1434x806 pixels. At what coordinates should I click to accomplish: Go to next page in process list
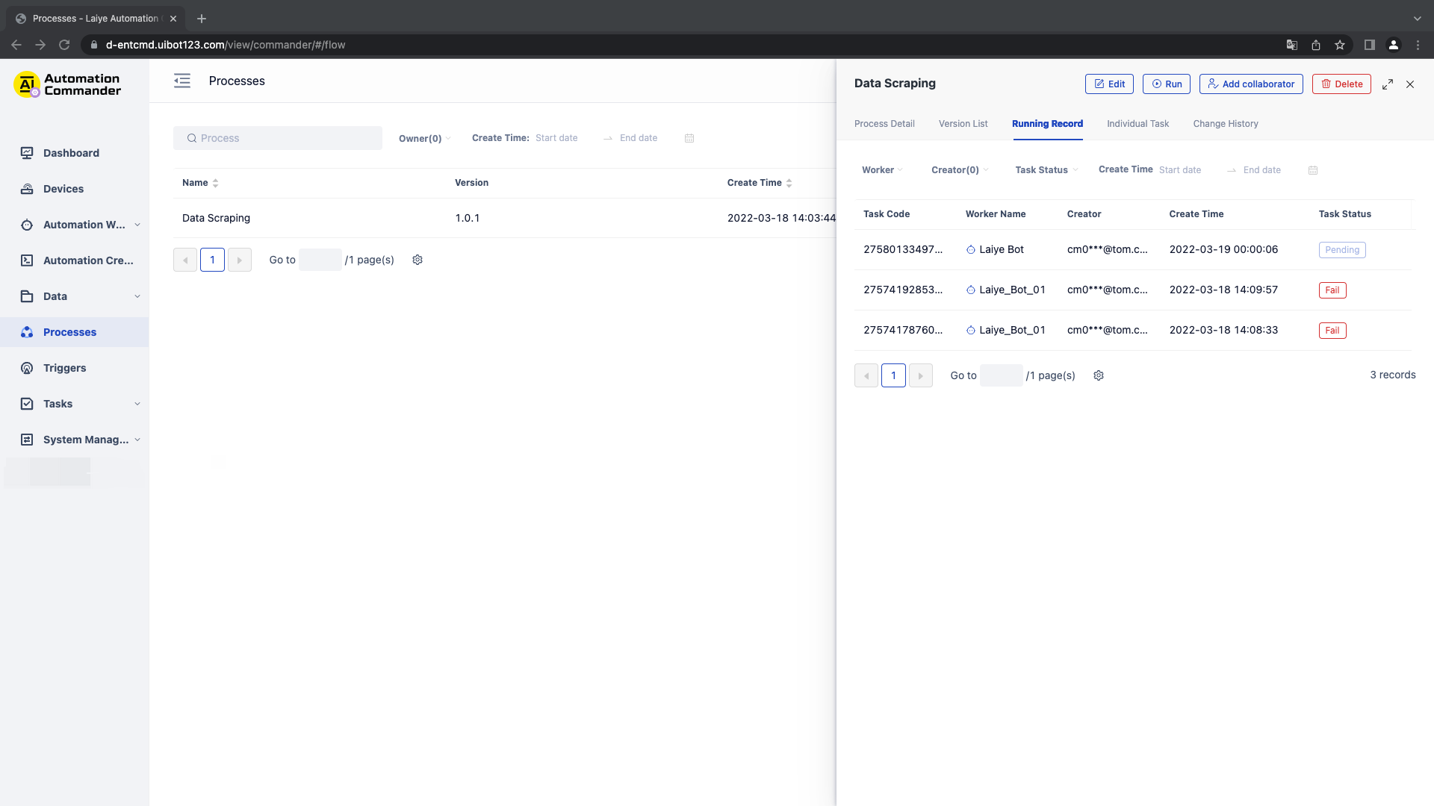[x=240, y=260]
